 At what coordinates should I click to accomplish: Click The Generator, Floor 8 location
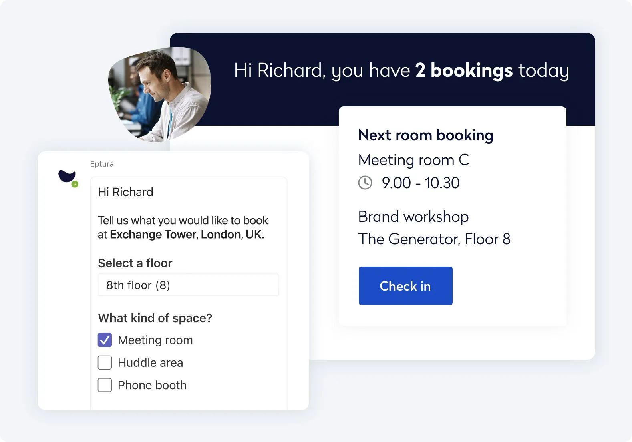pos(434,239)
